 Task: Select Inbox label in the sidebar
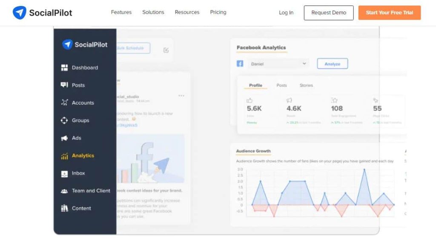click(x=78, y=173)
